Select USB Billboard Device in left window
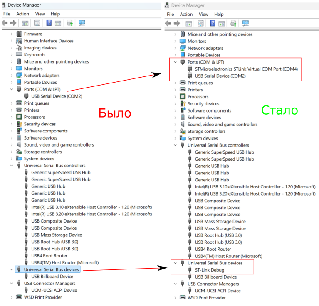Viewport: 319px width, 306px height. click(52, 277)
